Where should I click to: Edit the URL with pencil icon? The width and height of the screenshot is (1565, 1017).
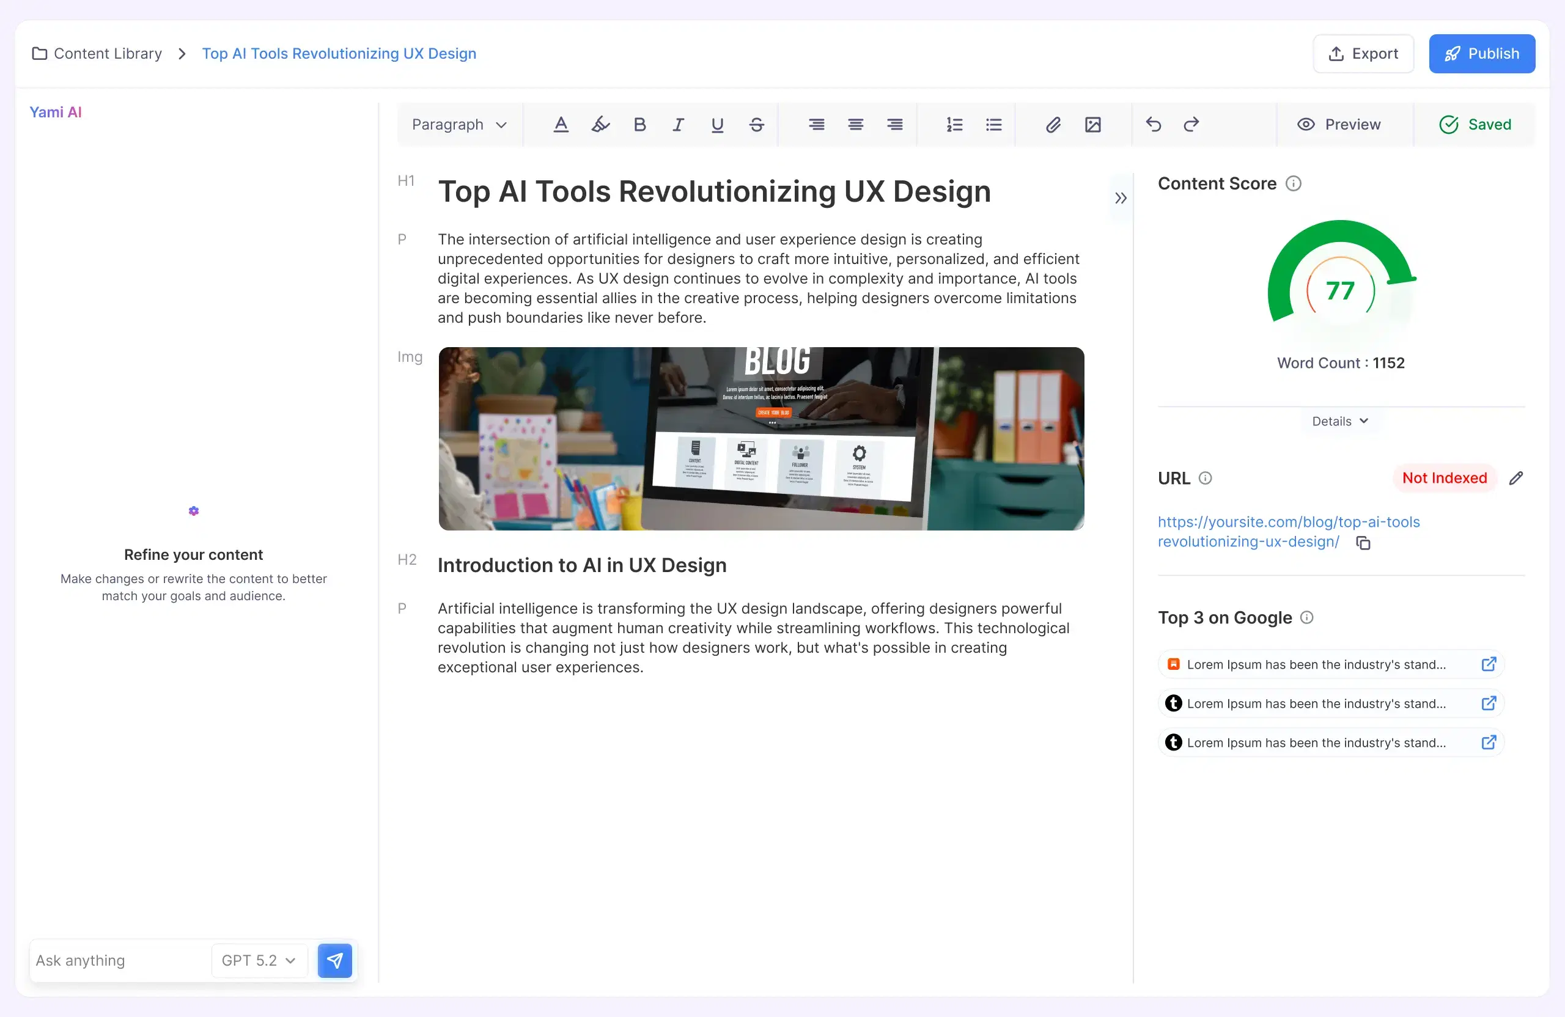(x=1515, y=478)
